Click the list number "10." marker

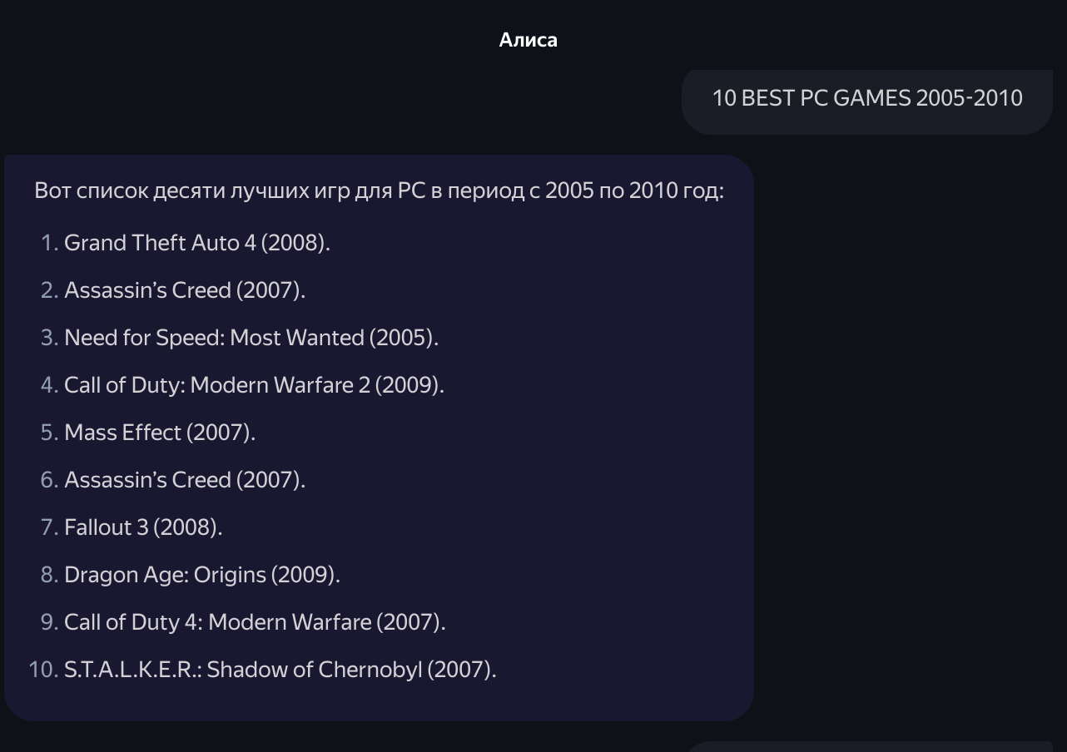[42, 670]
